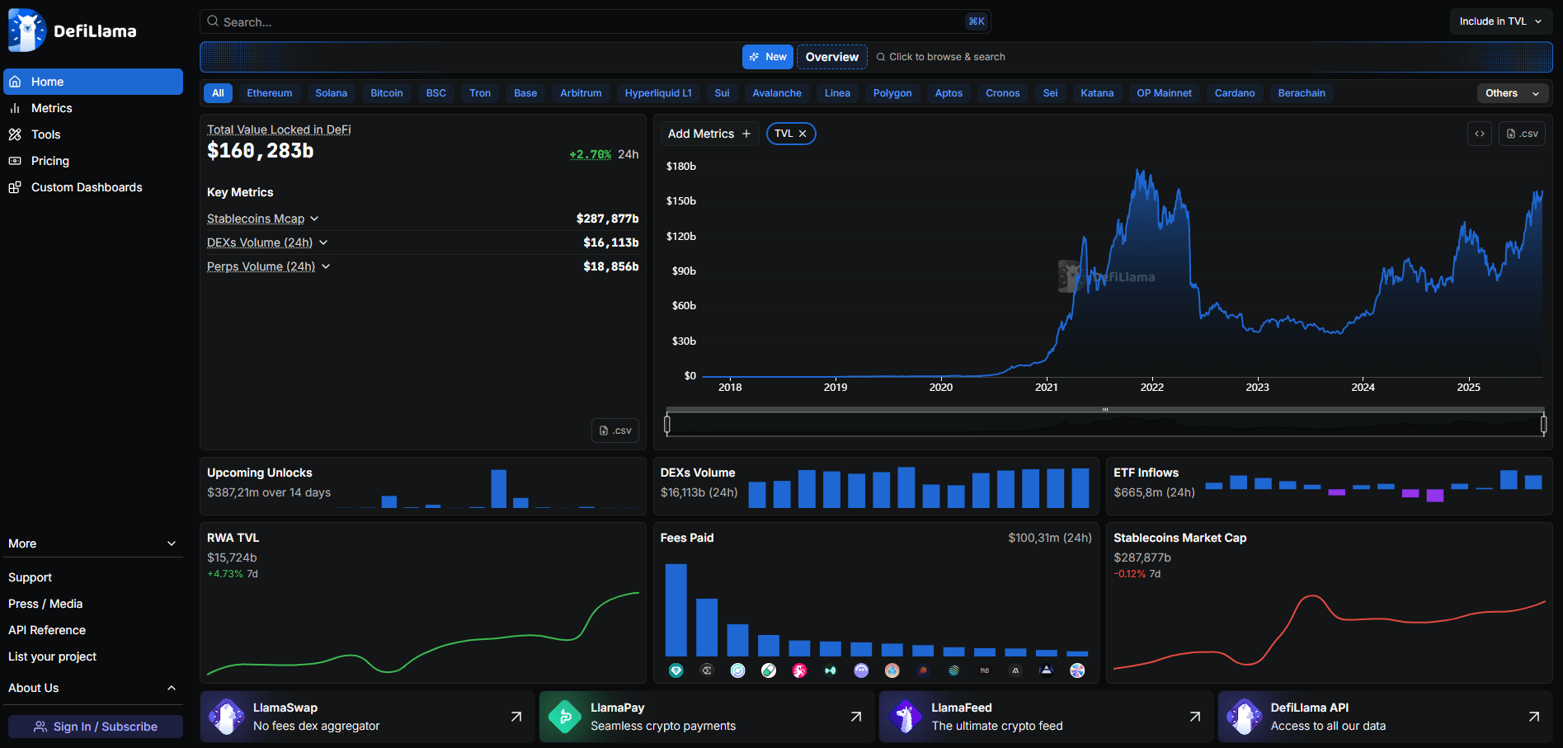The image size is (1563, 748).
Task: Open the Press / Media link
Action: pos(45,604)
